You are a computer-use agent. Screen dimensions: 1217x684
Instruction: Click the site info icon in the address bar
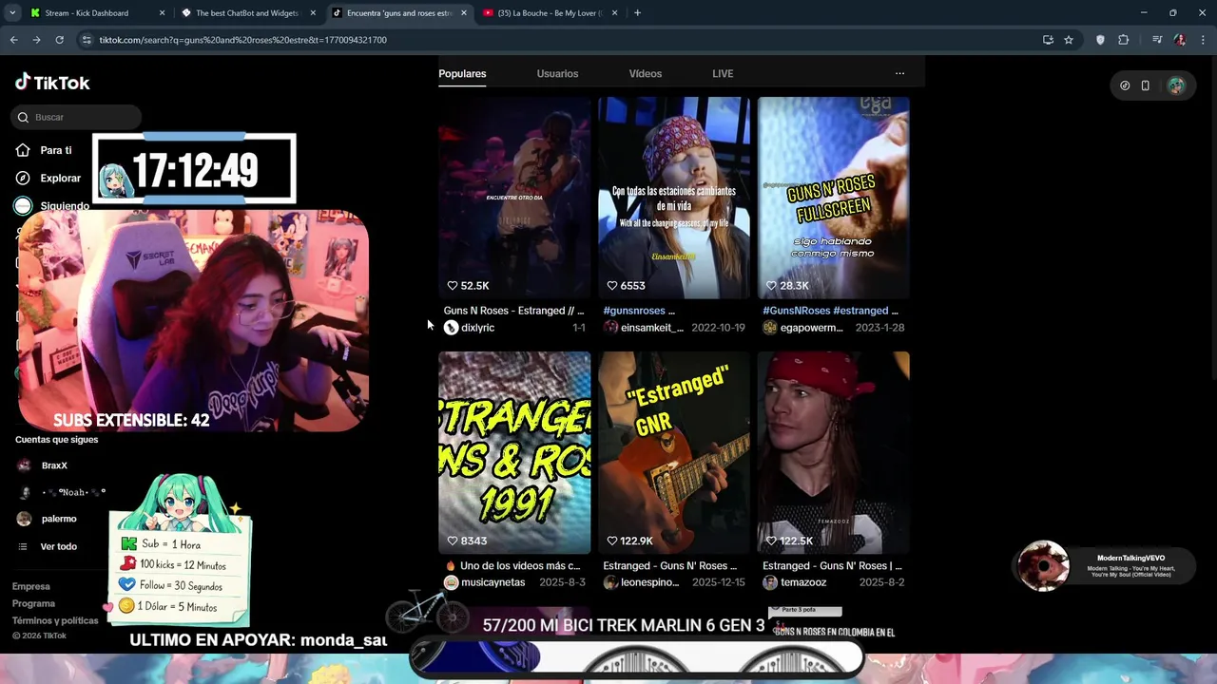(x=87, y=40)
